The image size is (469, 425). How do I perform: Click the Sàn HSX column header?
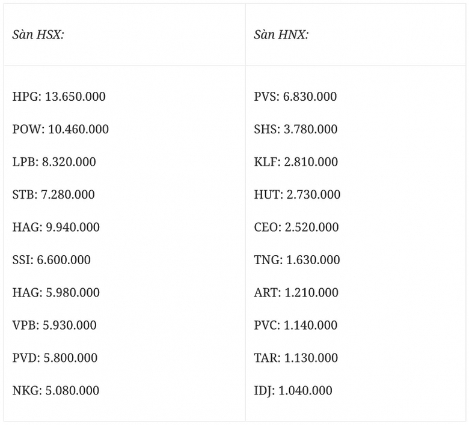point(38,35)
